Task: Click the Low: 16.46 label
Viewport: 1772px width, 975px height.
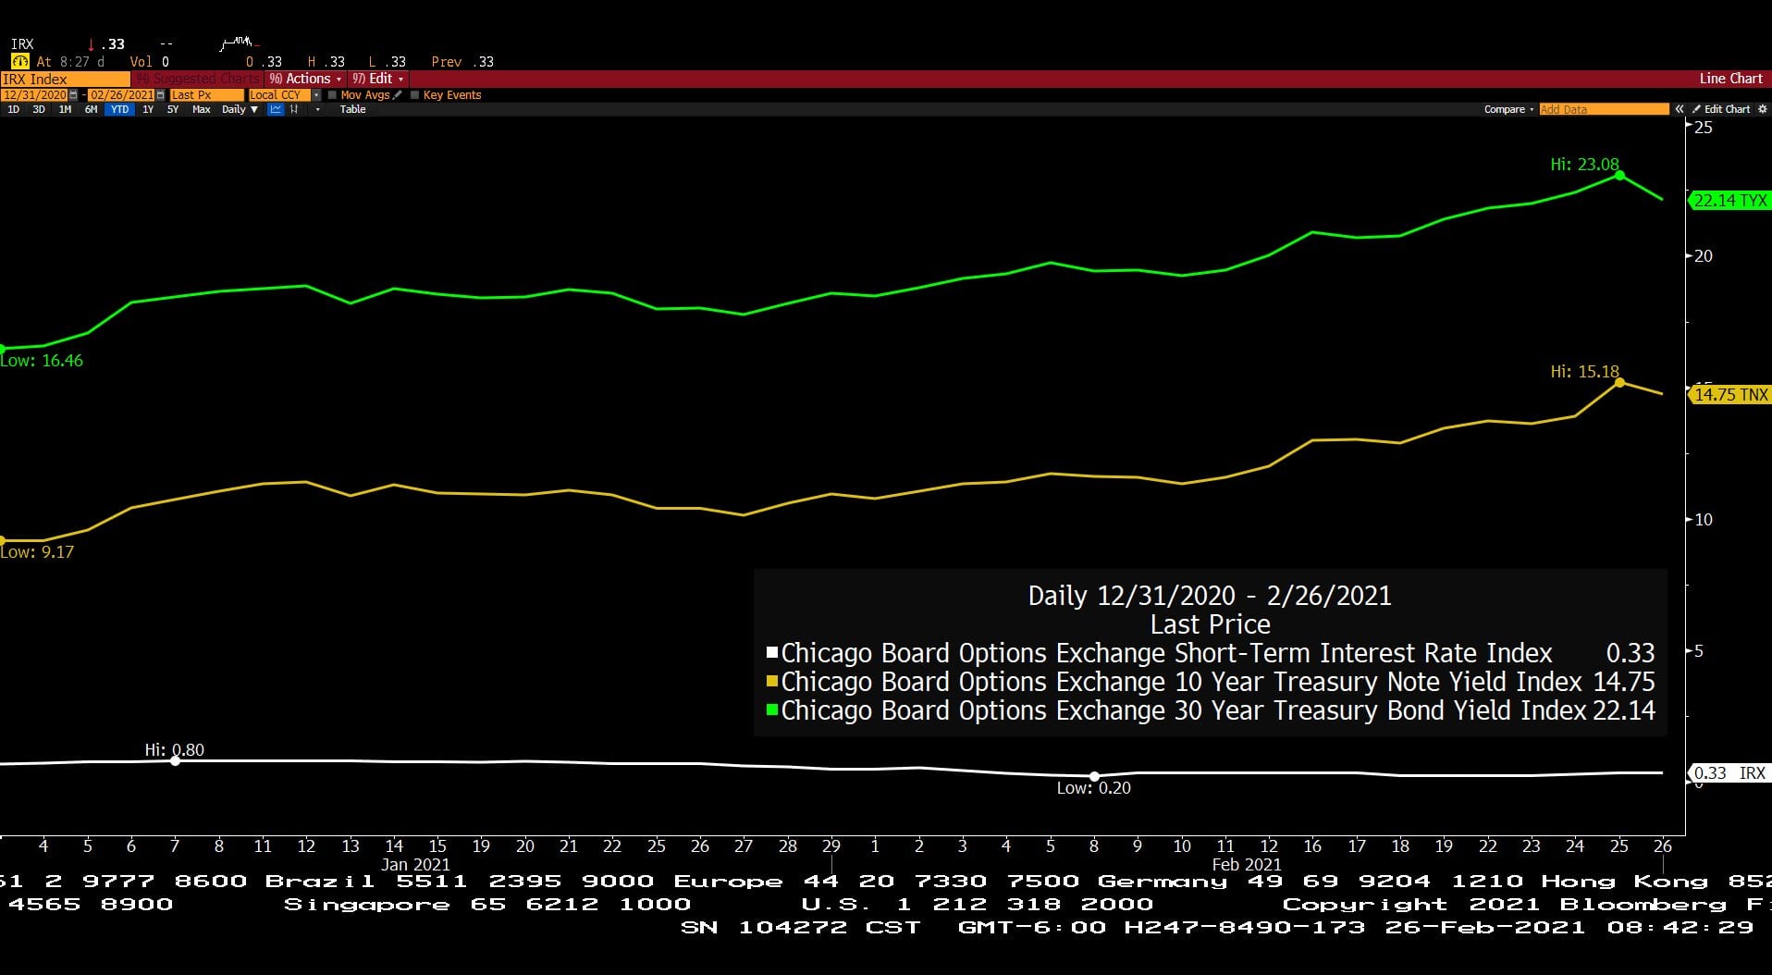Action: (42, 361)
